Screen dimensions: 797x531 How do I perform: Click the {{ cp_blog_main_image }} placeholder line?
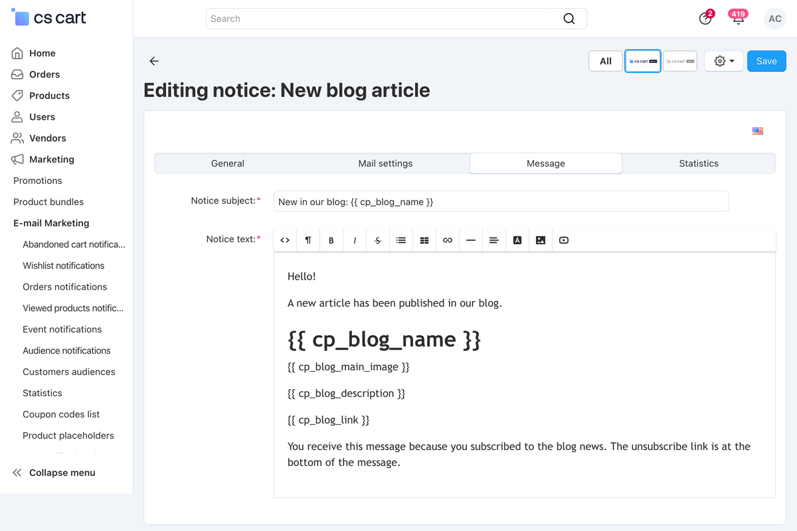tap(349, 366)
